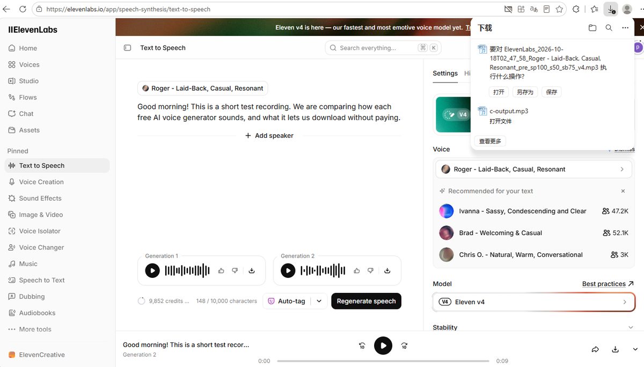The image size is (644, 367).
Task: Open the Roger voice selector
Action: click(x=533, y=169)
